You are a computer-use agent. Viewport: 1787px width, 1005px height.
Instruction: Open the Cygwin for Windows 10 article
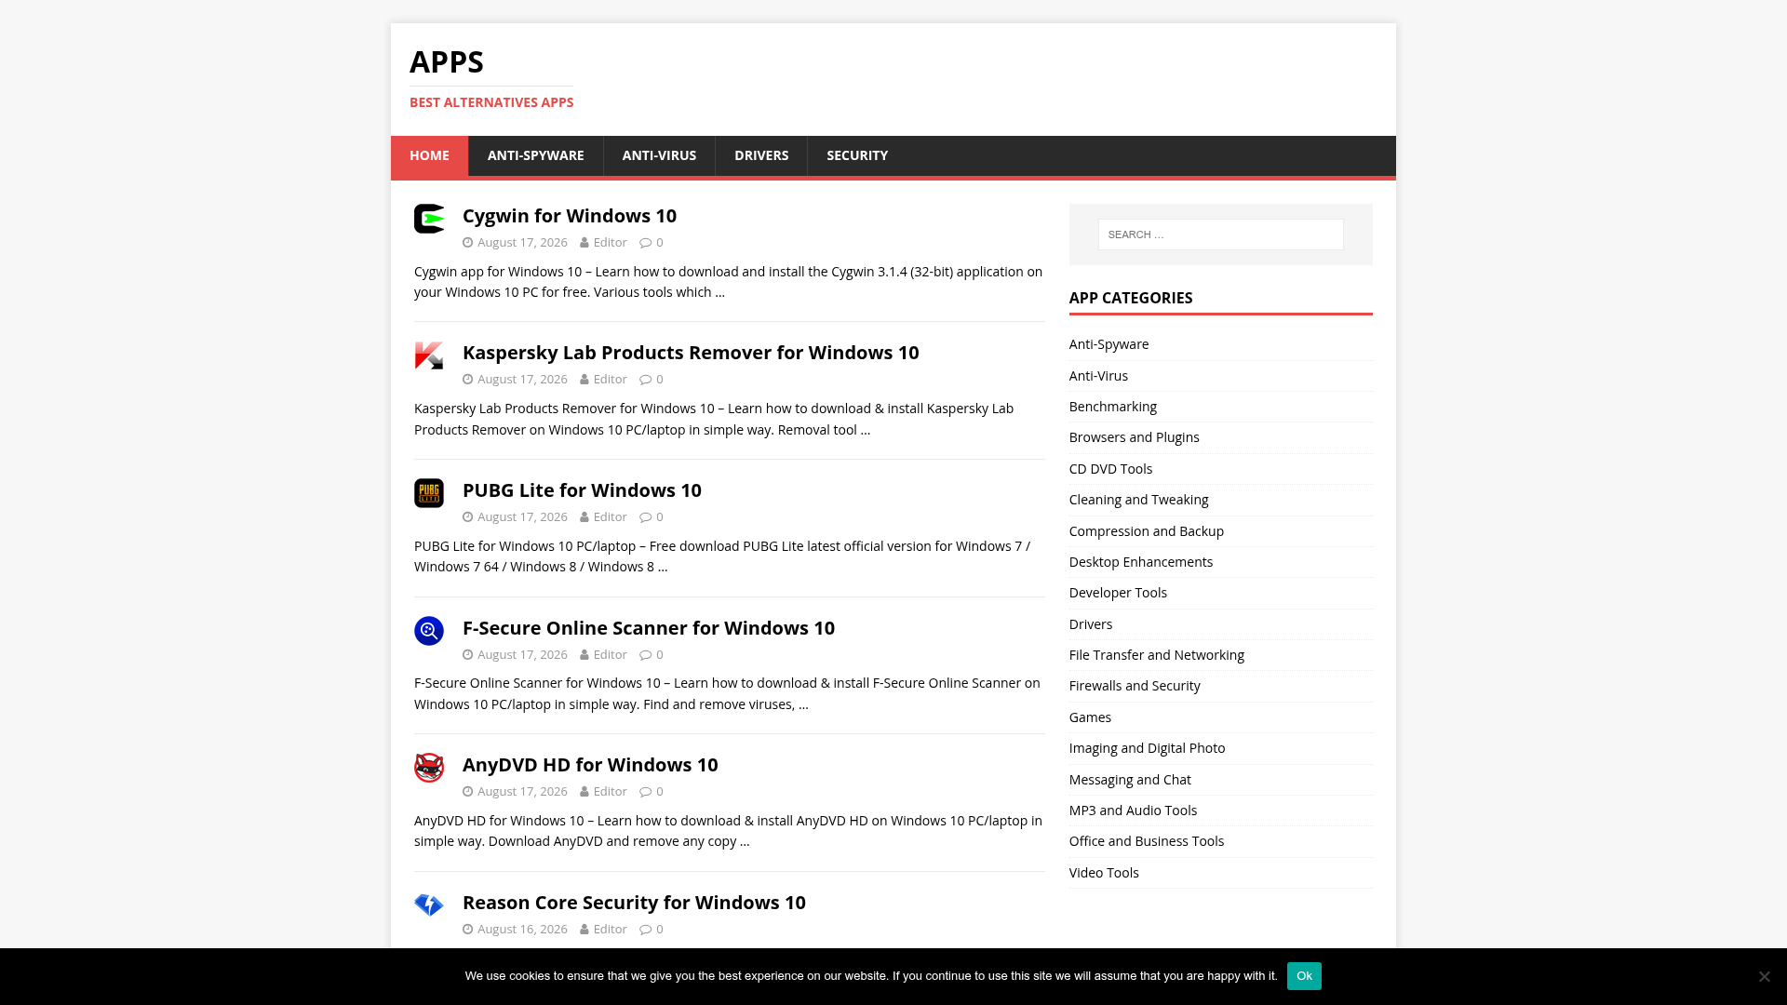point(570,216)
